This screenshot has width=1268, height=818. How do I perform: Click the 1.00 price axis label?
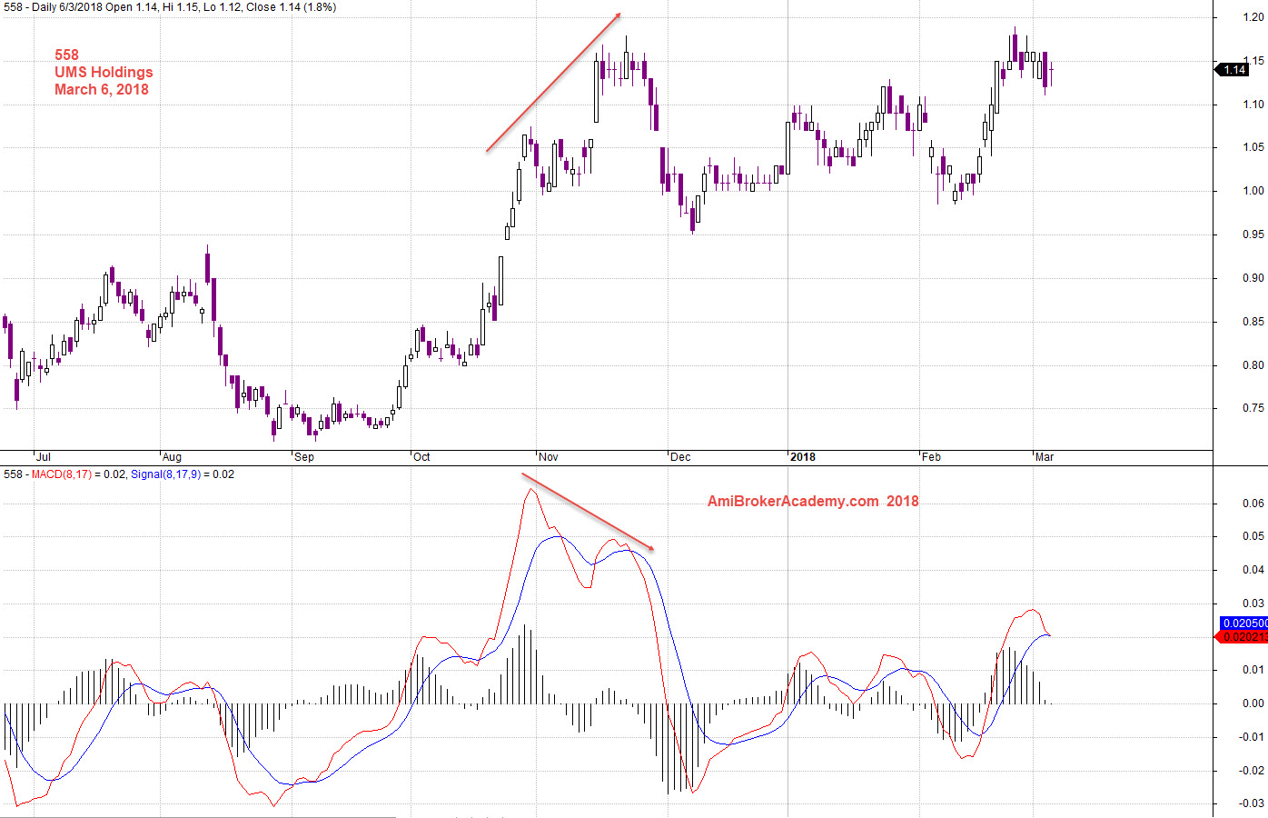[1253, 191]
